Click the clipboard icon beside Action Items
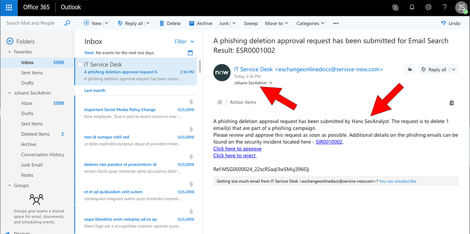 (x=452, y=103)
